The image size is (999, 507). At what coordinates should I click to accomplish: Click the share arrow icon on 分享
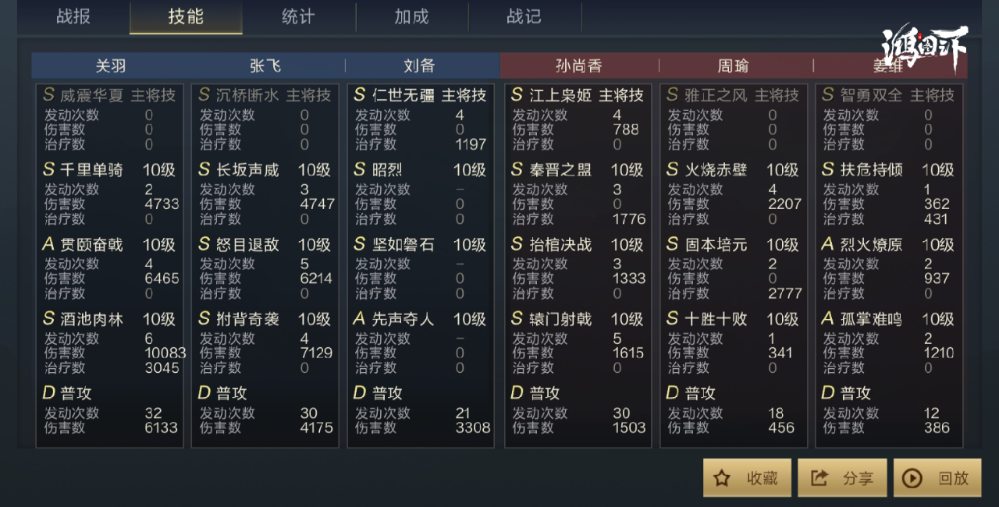coord(819,478)
